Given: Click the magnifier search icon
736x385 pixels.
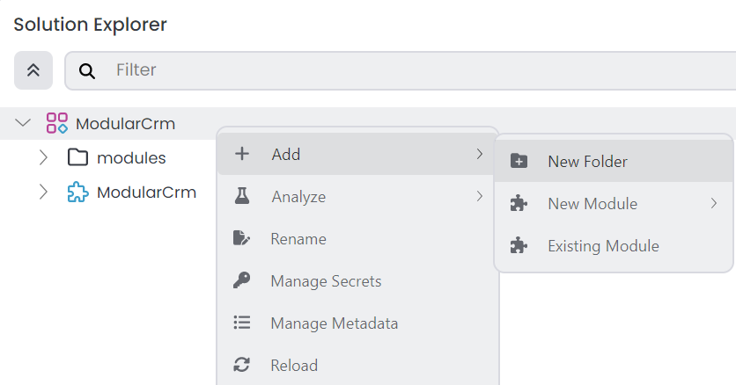Looking at the screenshot, I should click(x=87, y=70).
